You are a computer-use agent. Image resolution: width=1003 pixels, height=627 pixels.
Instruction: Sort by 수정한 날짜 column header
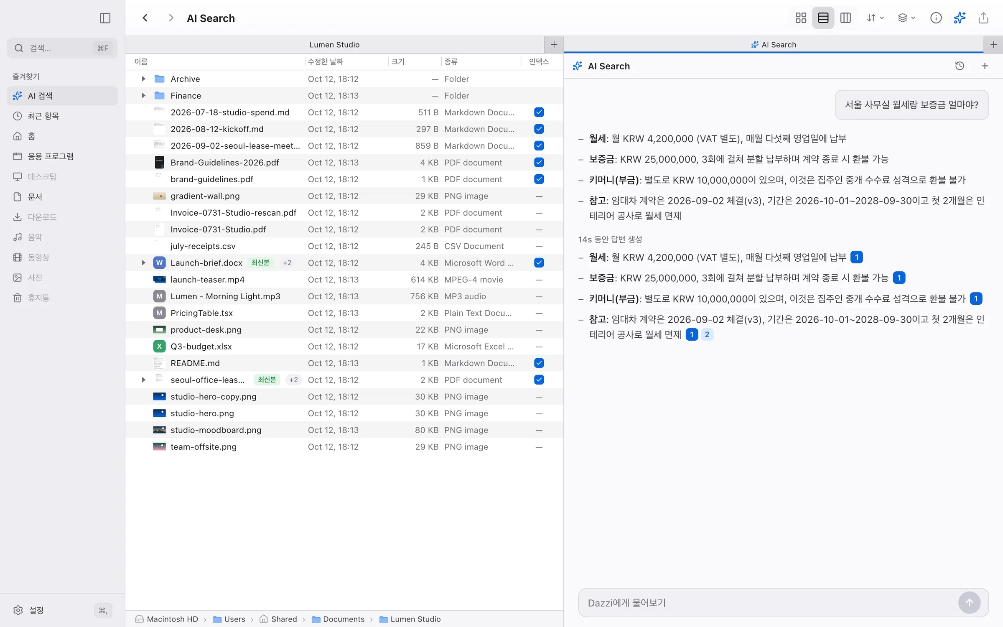click(346, 61)
